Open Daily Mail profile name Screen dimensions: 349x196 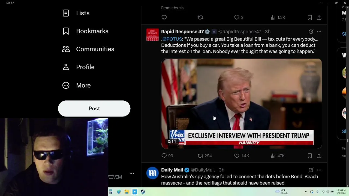pyautogui.click(x=172, y=170)
